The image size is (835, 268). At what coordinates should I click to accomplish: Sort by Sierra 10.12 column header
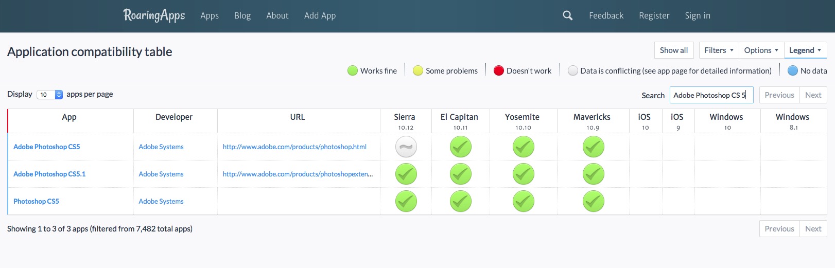click(406, 121)
